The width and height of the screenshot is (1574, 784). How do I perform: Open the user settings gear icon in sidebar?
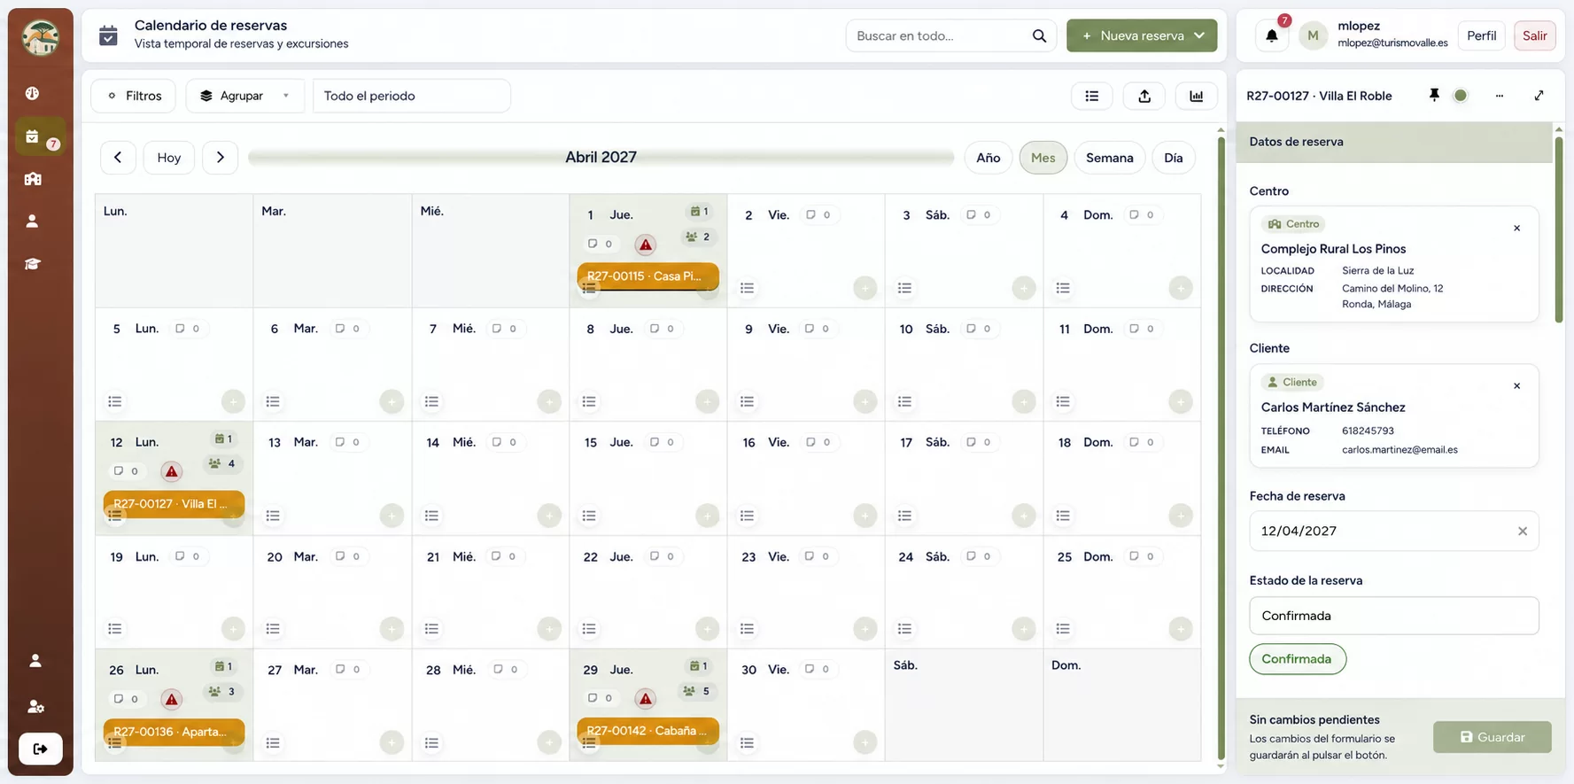(x=35, y=706)
